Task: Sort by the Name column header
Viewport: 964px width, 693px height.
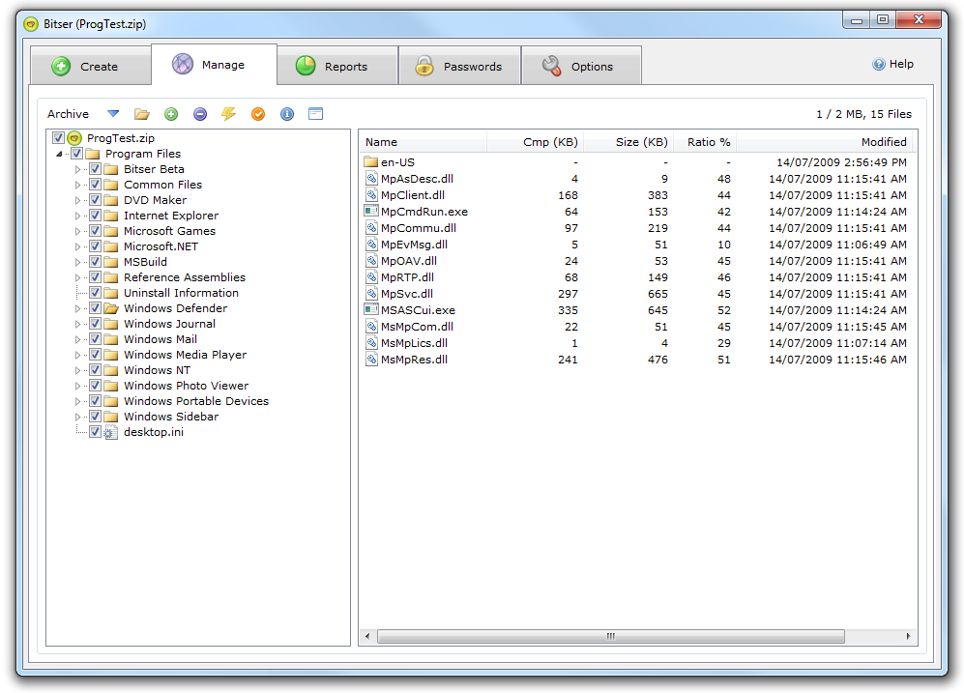Action: [x=423, y=142]
